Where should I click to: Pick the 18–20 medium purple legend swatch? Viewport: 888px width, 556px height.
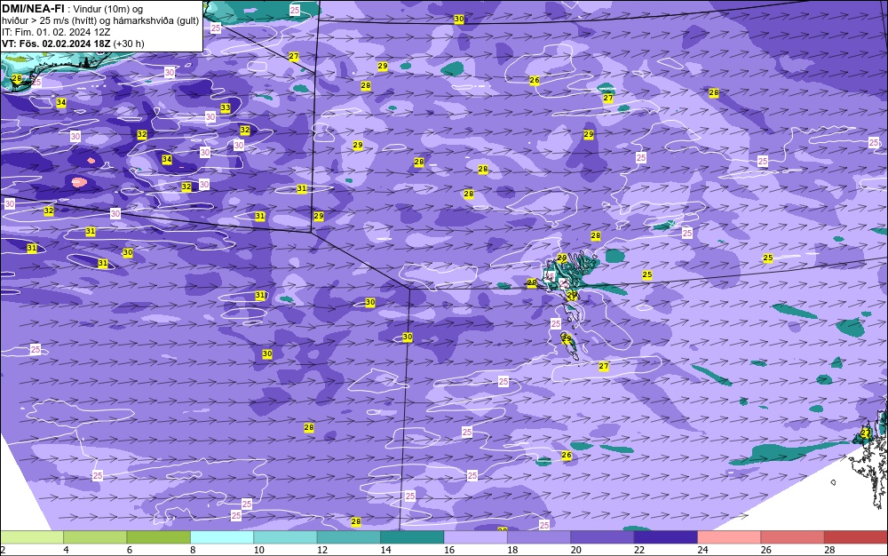pos(539,537)
